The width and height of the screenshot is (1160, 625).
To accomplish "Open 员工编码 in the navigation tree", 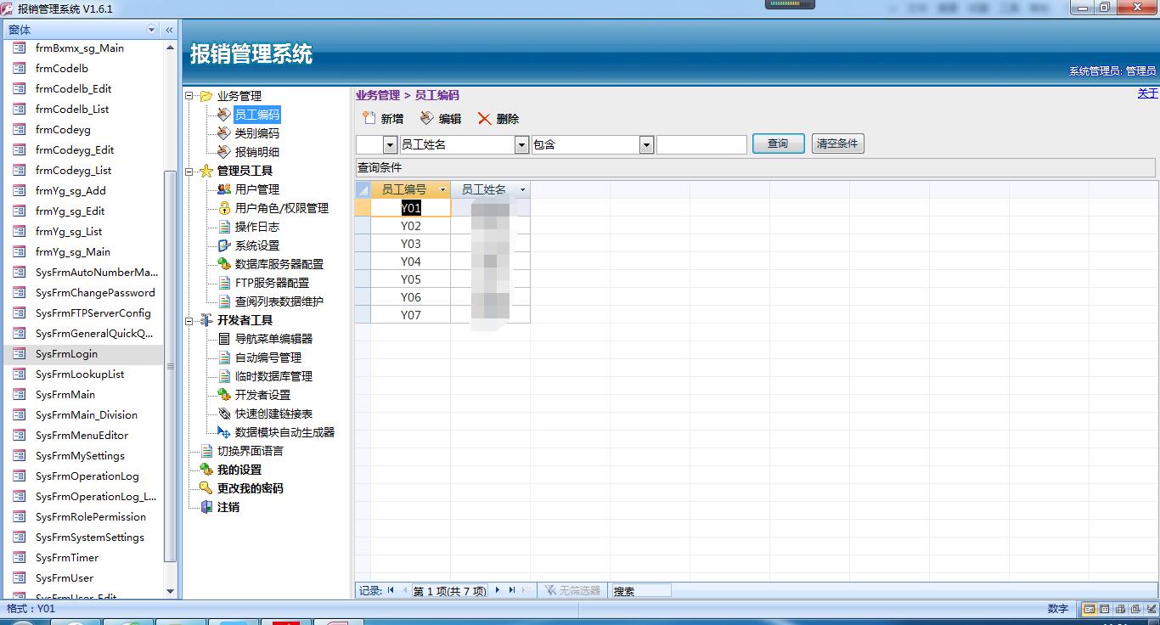I will click(256, 115).
